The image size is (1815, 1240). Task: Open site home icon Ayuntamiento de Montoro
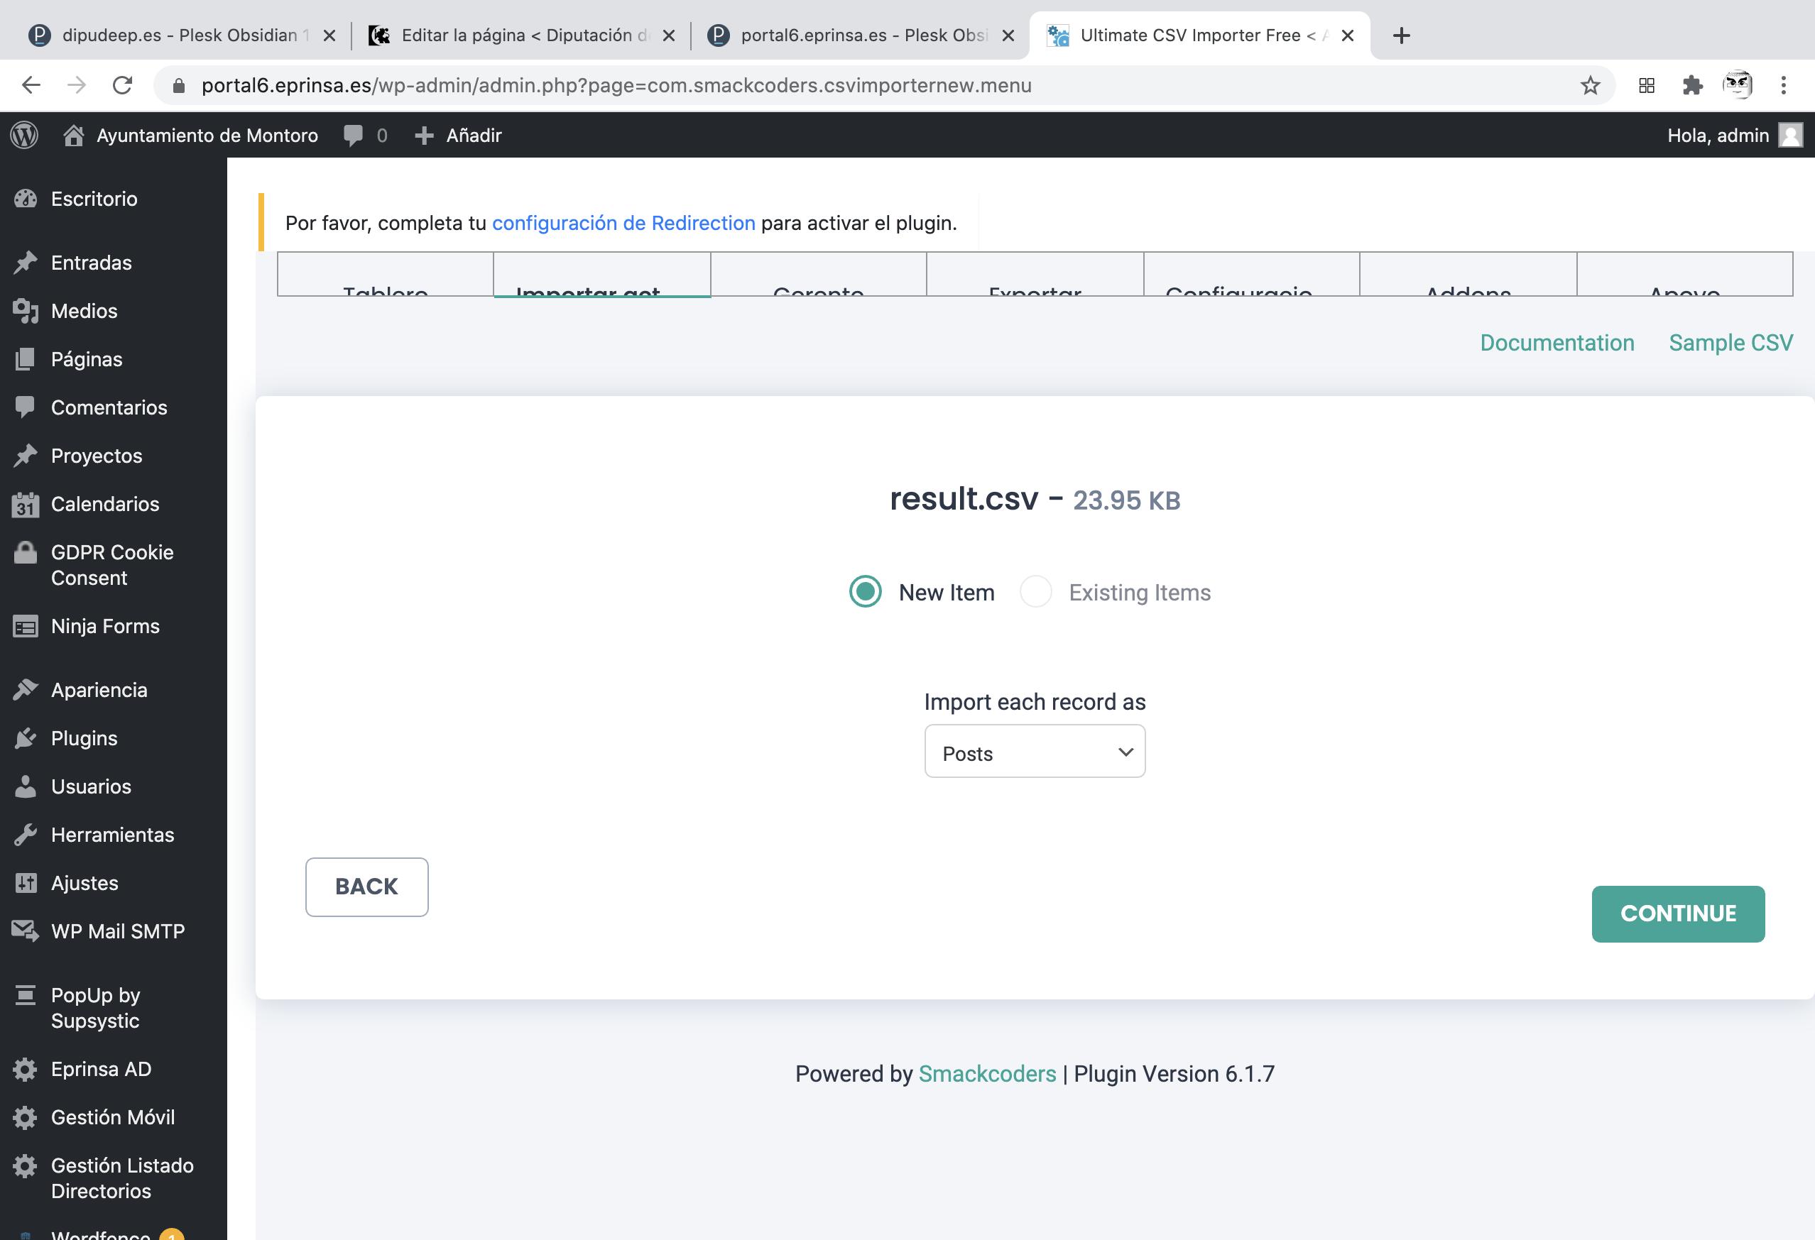73,135
